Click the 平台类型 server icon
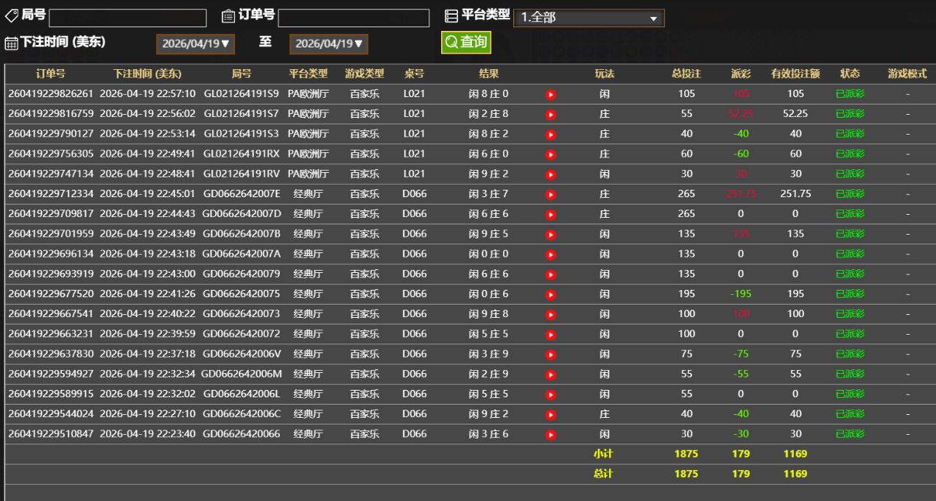 [451, 15]
